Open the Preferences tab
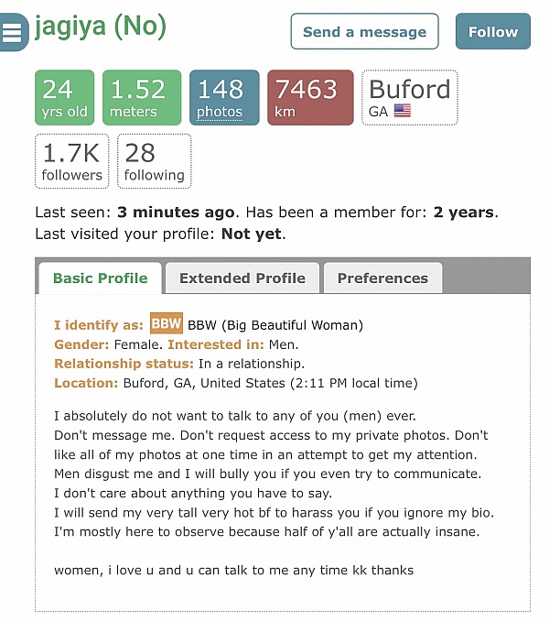This screenshot has height=621, width=549. click(x=382, y=278)
